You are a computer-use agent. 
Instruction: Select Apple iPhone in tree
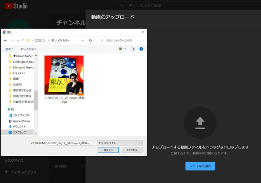[x=20, y=121]
